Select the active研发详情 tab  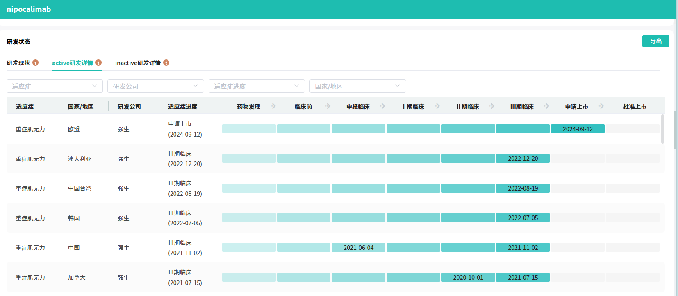coord(73,63)
